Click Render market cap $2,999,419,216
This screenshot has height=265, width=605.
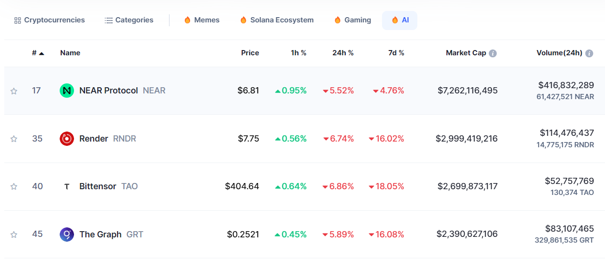click(467, 139)
